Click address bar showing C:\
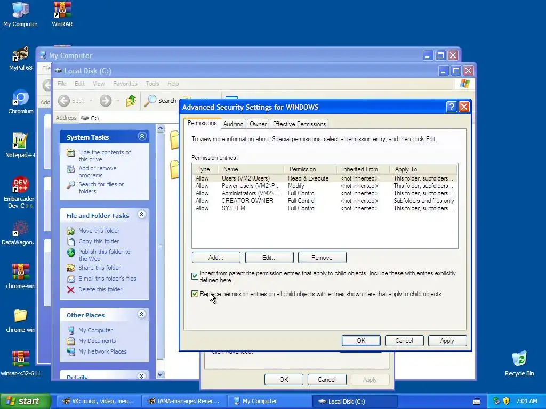The height and width of the screenshot is (409, 546). [129, 118]
